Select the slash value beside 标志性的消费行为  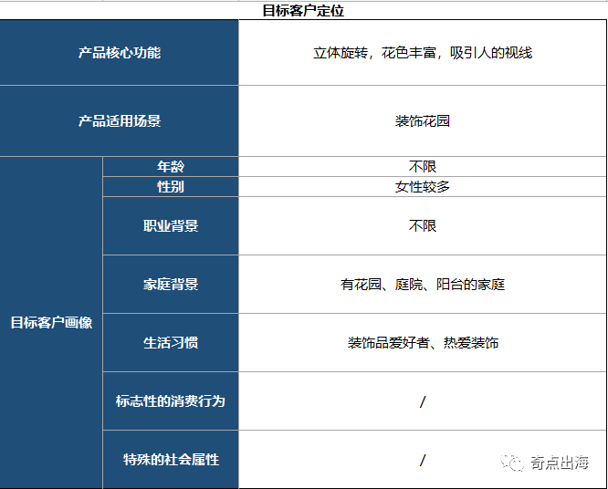(423, 401)
